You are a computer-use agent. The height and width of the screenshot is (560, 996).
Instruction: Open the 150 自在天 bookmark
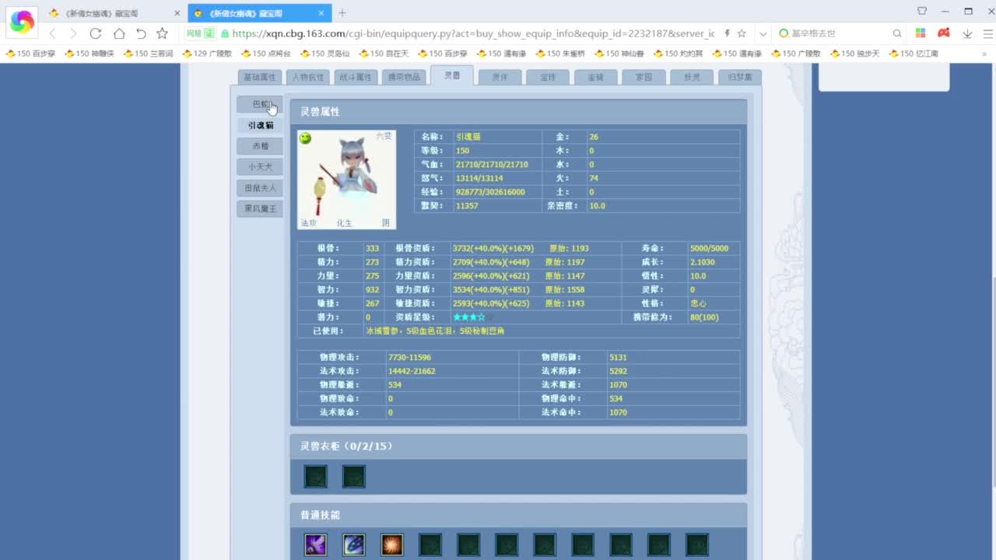click(384, 54)
